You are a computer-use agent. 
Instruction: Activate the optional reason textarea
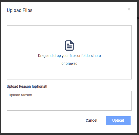click(x=69, y=101)
